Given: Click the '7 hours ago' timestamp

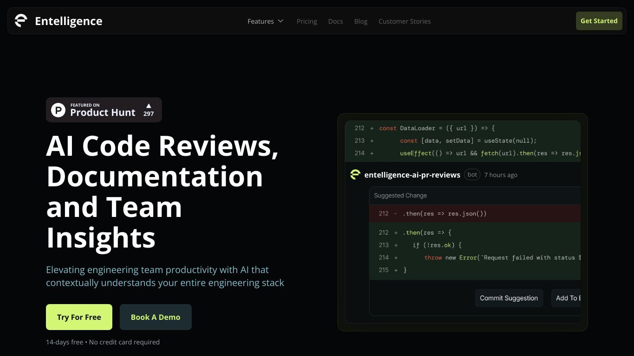Looking at the screenshot, I should (501, 175).
